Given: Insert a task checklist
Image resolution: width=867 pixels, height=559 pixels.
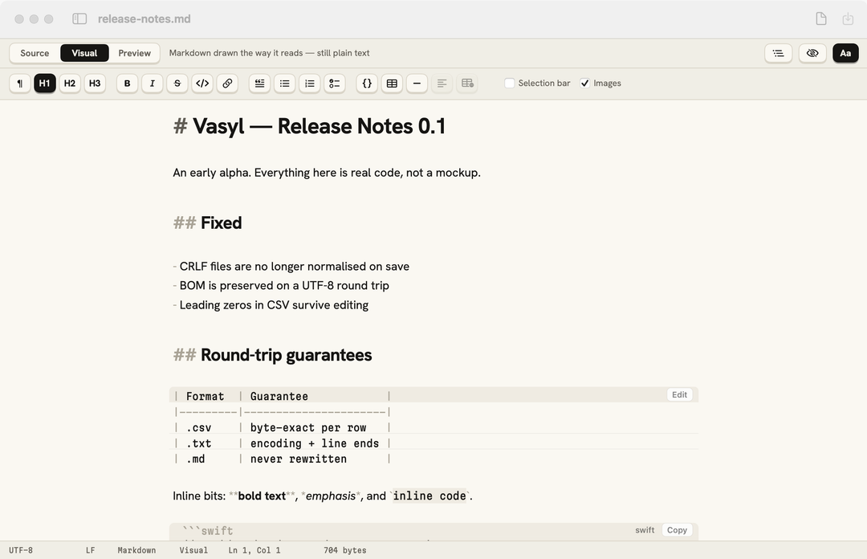Looking at the screenshot, I should point(335,83).
